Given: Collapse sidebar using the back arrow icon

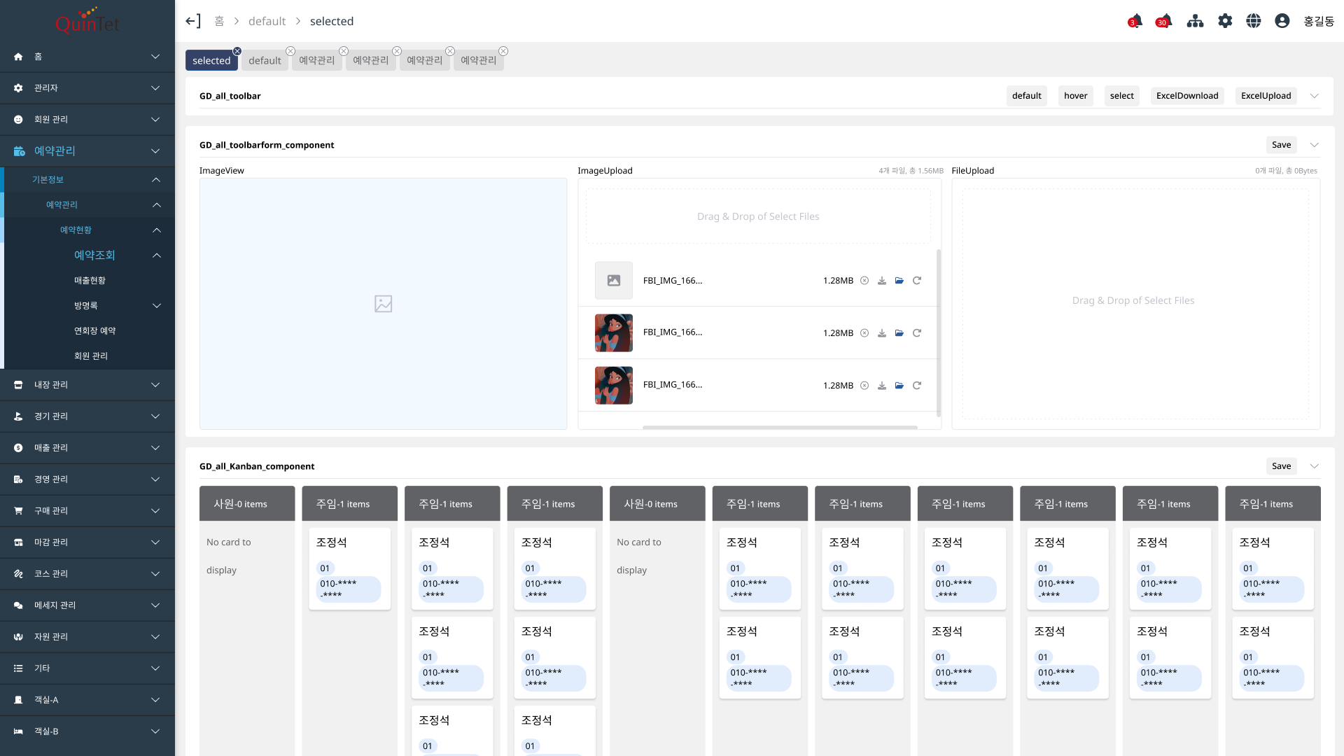Looking at the screenshot, I should pos(193,21).
